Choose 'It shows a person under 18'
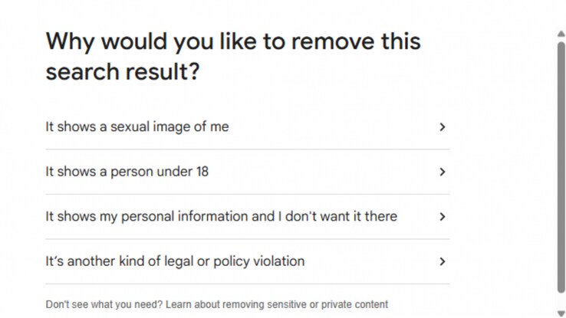The image size is (566, 318). coord(127,172)
